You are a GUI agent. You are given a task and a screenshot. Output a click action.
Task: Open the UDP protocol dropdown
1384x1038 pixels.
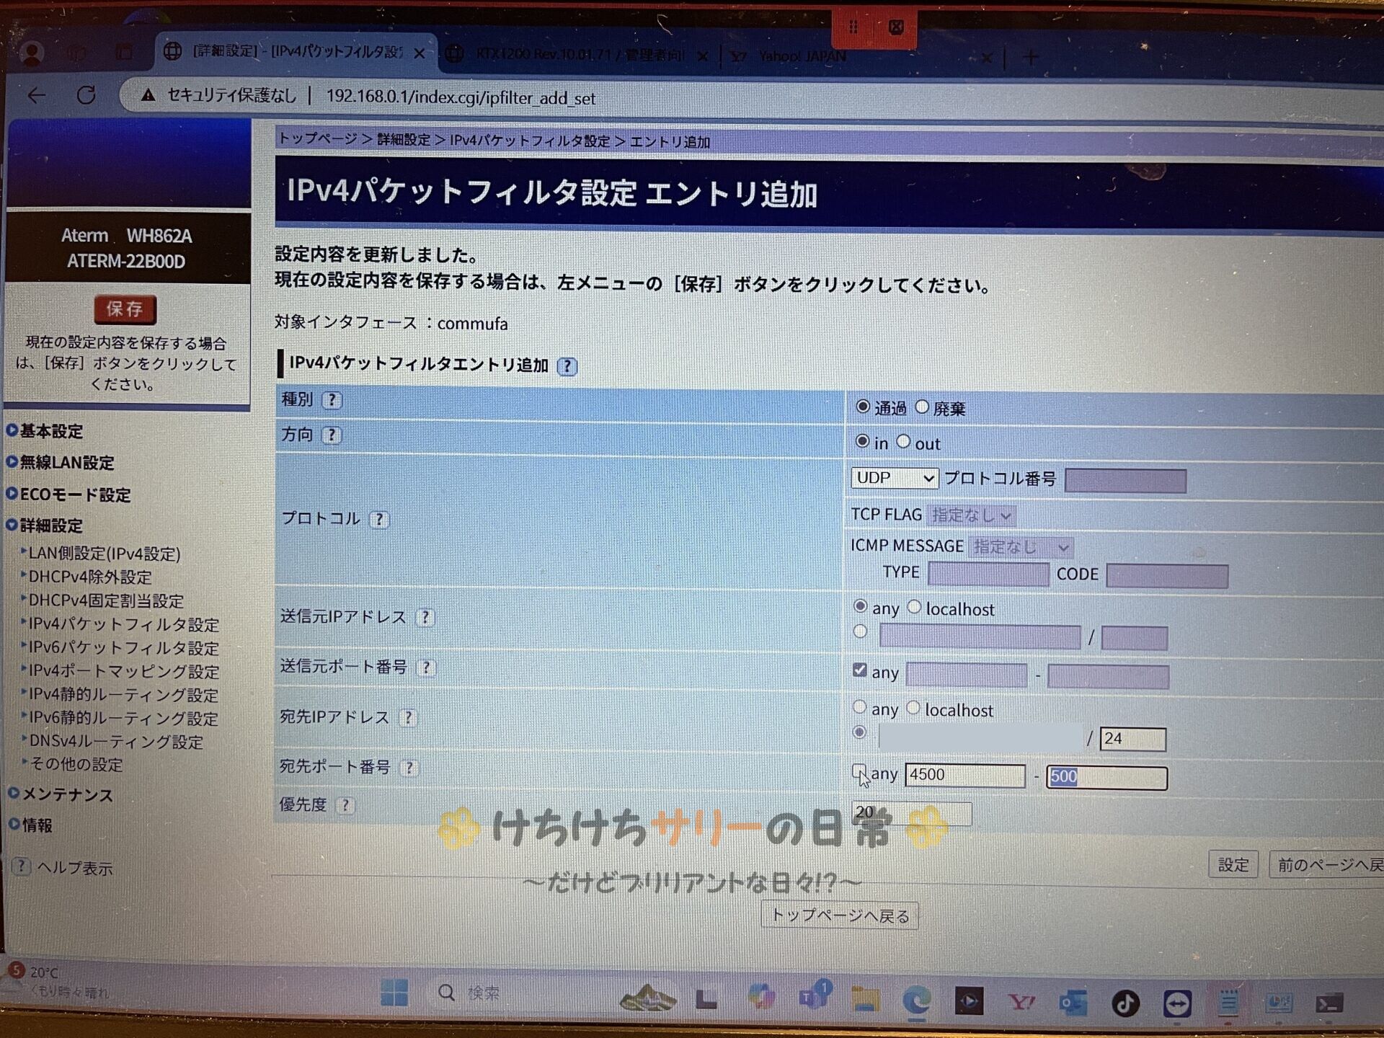tap(894, 479)
